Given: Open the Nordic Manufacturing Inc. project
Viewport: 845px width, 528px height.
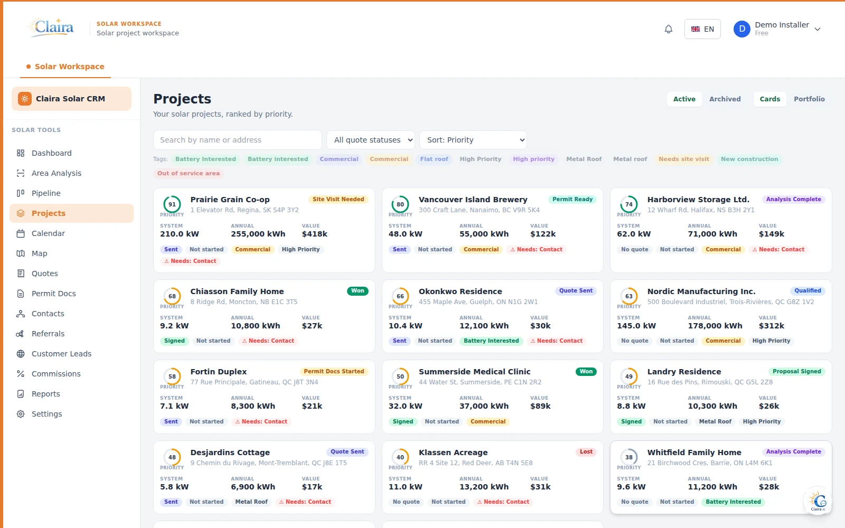Looking at the screenshot, I should [x=721, y=316].
